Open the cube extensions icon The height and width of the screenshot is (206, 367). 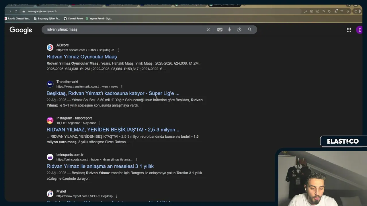click(x=356, y=11)
